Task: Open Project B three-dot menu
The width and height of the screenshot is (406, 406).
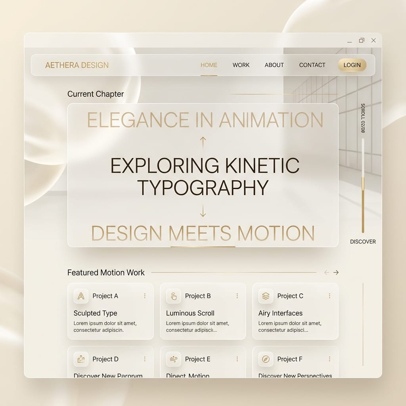Action: tap(237, 296)
